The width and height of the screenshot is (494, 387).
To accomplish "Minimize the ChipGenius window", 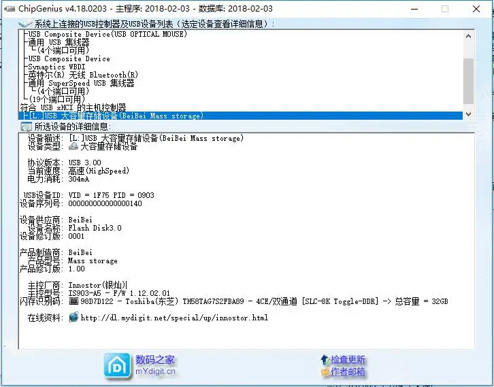I will 414,9.
